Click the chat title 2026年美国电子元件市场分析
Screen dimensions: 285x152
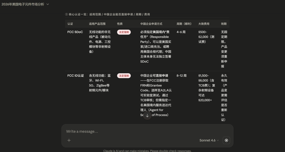(23, 4)
